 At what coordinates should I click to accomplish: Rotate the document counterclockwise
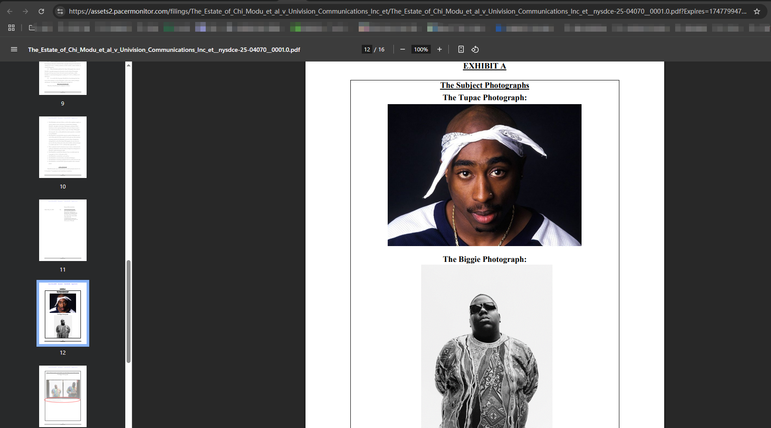475,50
